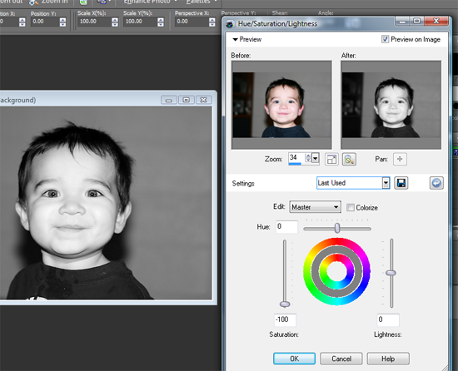Click the Pan navigate button
The width and height of the screenshot is (458, 371).
click(400, 159)
